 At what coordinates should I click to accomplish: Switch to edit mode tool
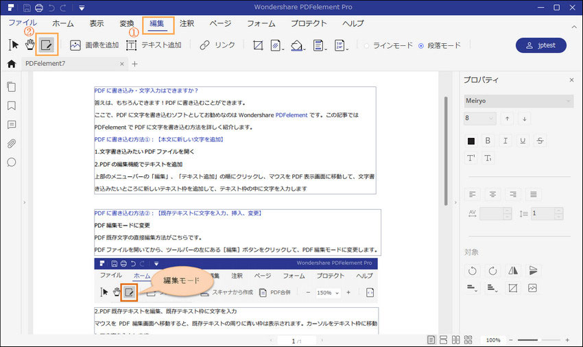coord(47,45)
